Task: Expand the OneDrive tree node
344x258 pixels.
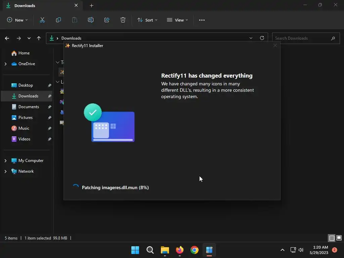Action: pos(5,64)
